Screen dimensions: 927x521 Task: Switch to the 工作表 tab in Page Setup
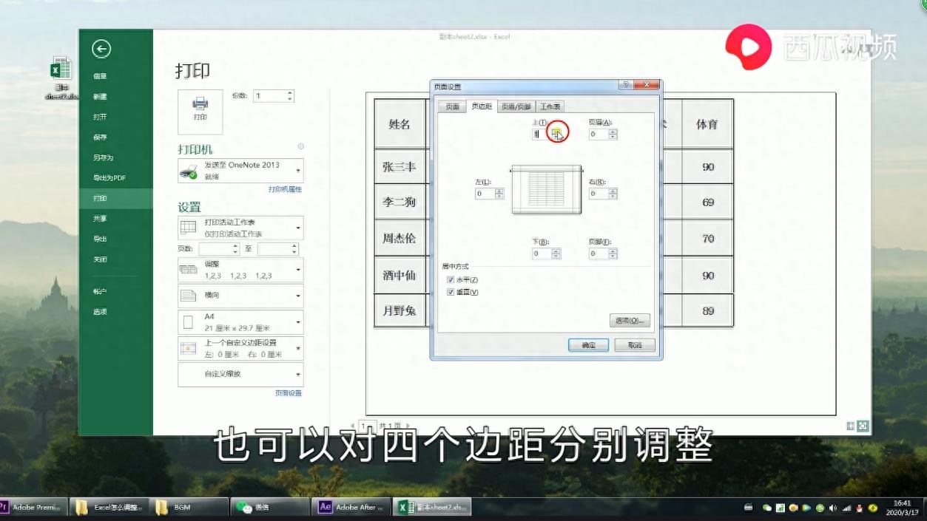tap(550, 106)
